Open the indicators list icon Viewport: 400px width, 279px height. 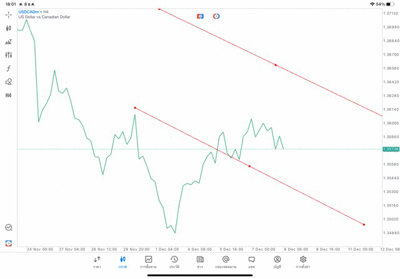[9, 42]
